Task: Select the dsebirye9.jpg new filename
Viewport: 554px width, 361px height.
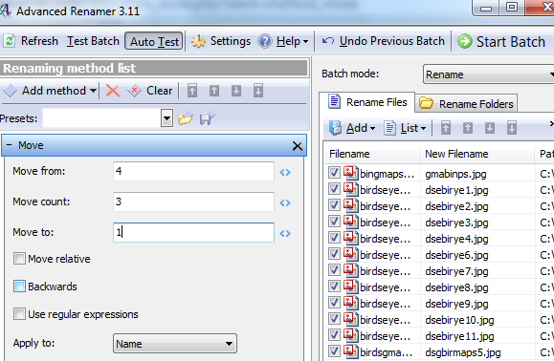Action: point(456,304)
